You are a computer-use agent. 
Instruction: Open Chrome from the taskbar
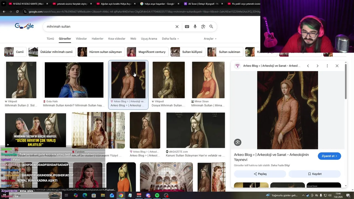click(x=121, y=195)
